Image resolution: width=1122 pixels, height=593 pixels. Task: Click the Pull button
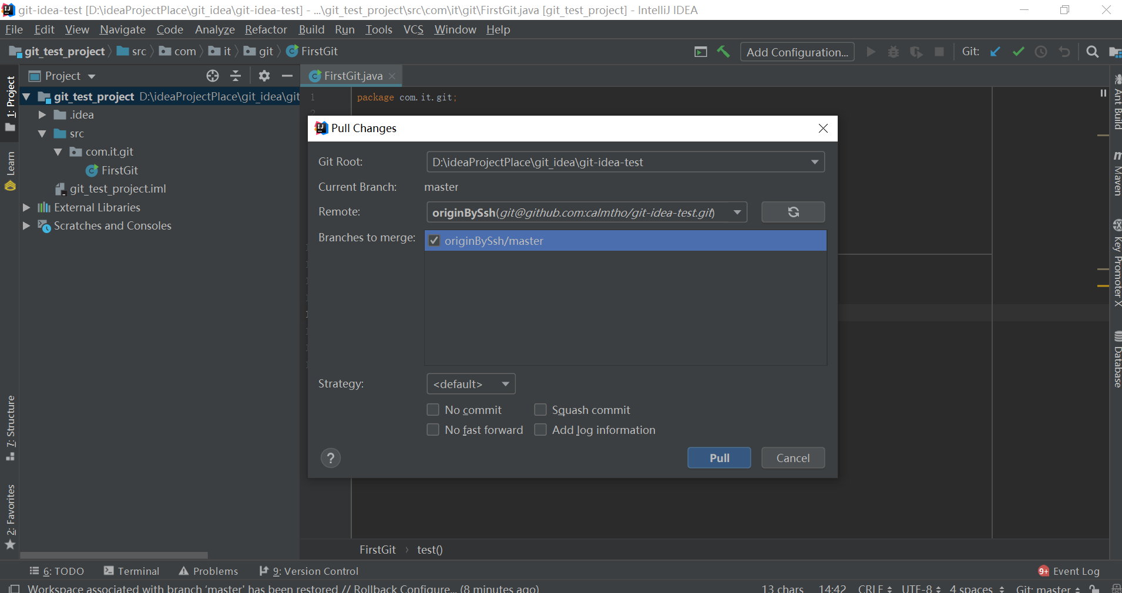pos(719,458)
